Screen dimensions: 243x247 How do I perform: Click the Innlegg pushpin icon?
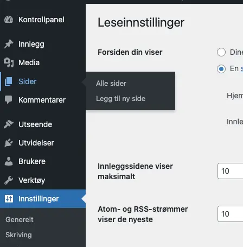coord(9,44)
